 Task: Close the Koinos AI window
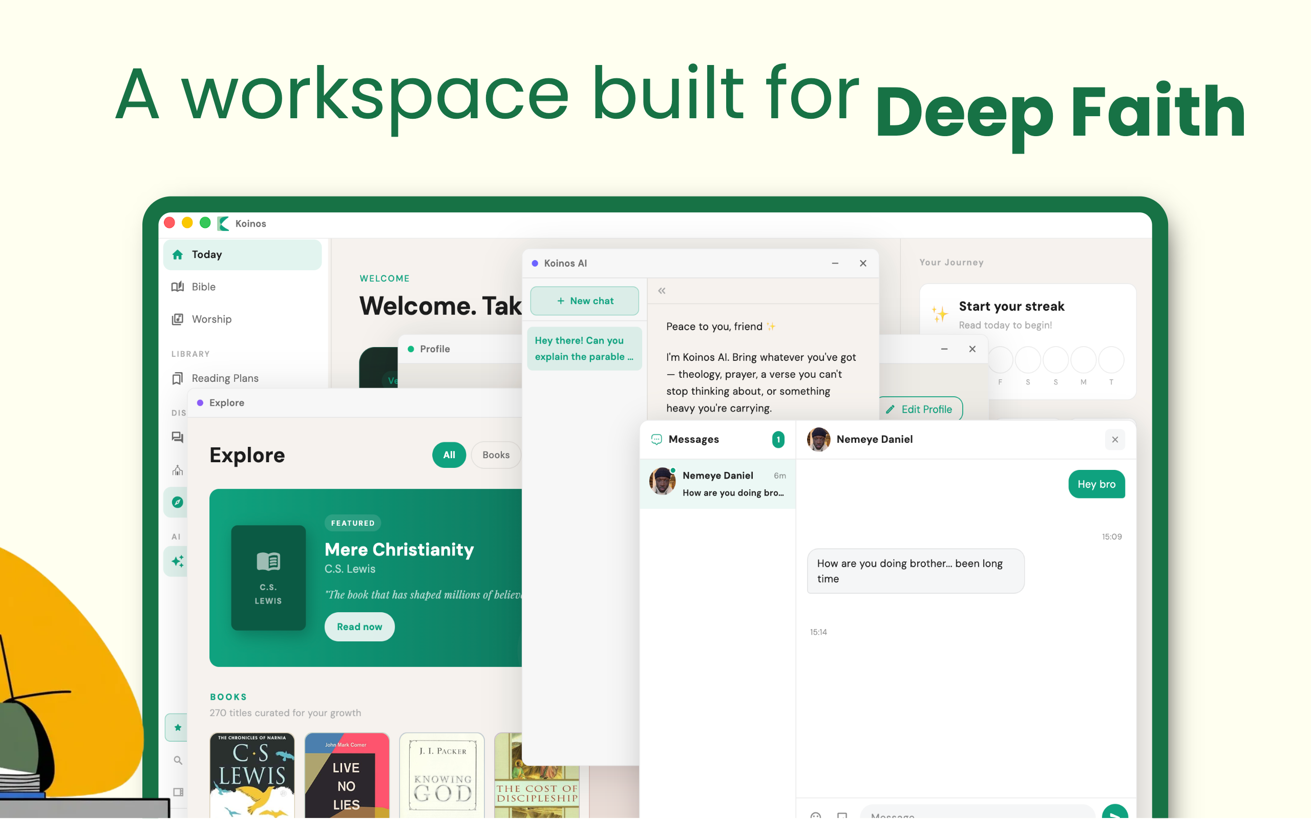click(x=863, y=263)
